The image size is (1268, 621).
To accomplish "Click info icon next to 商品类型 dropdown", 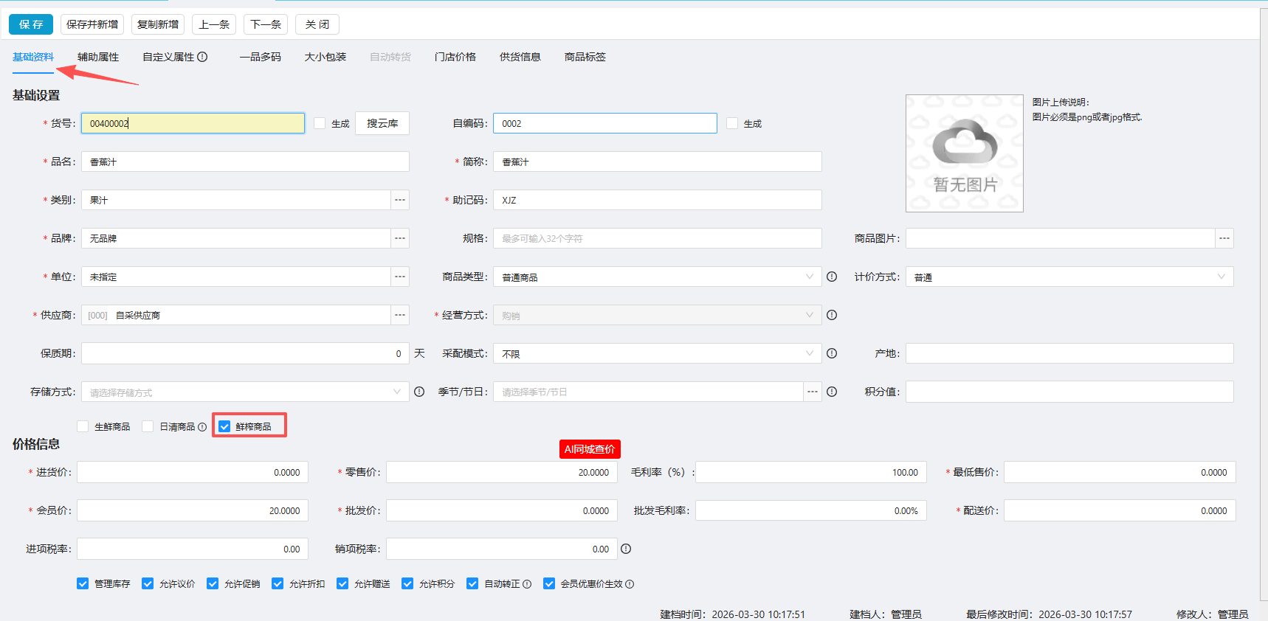I will point(832,277).
